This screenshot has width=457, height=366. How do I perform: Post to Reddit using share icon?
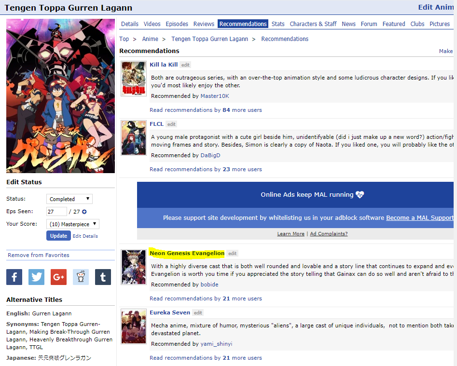81,277
